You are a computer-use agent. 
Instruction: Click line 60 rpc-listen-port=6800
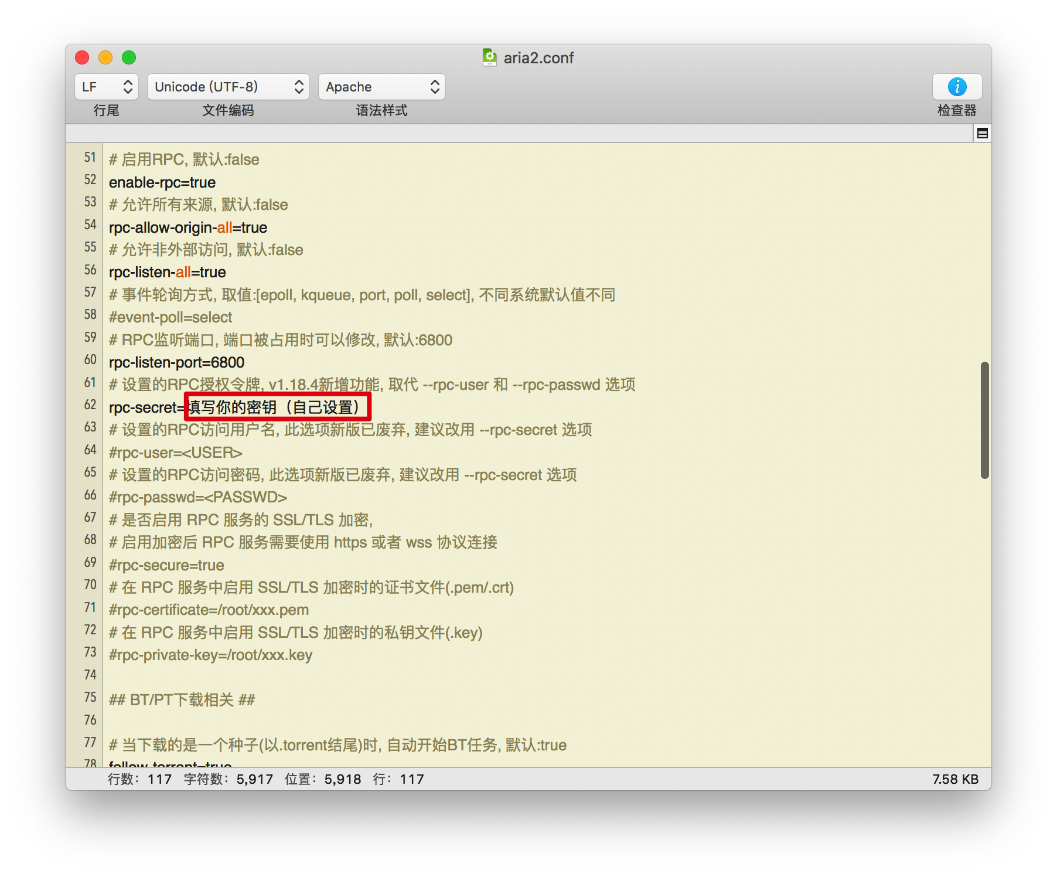point(176,362)
